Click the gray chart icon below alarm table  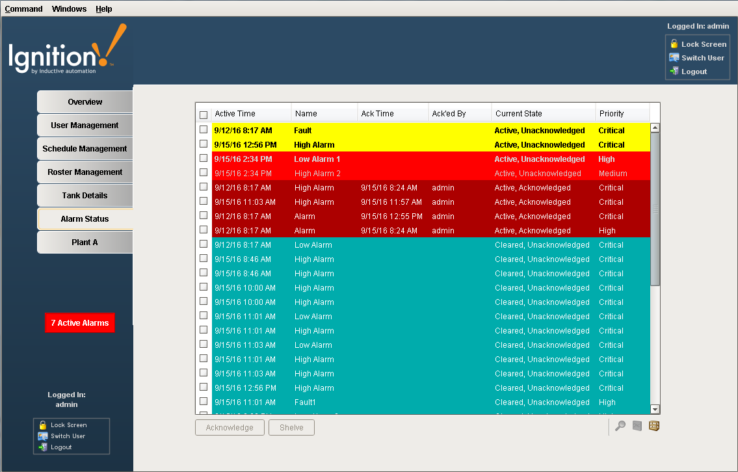(x=637, y=426)
